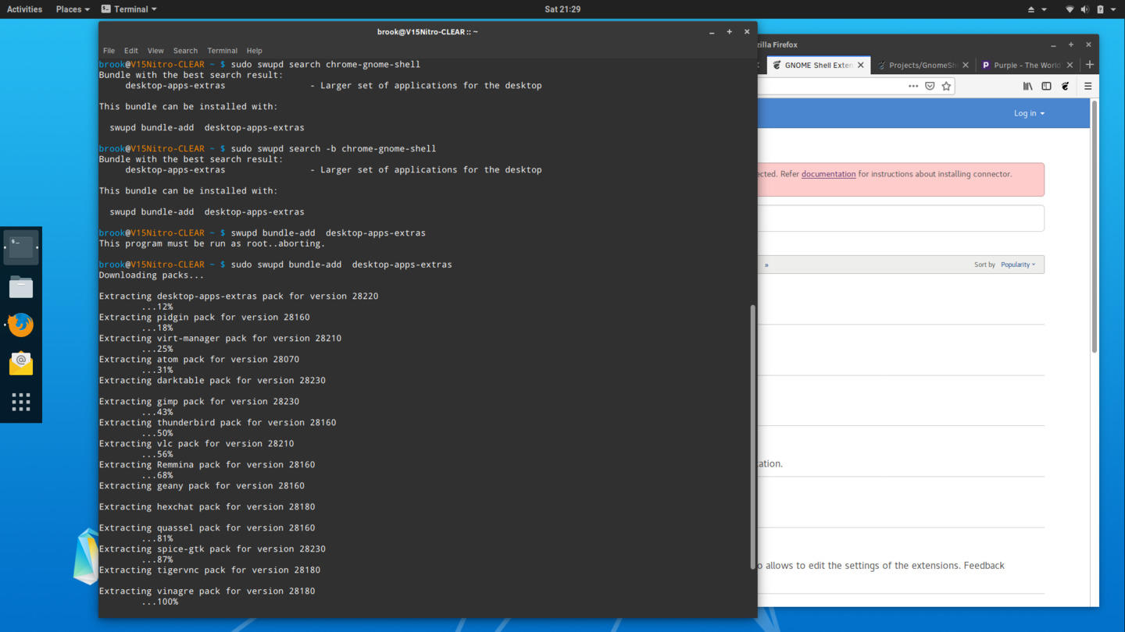
Task: Click the Wi-Fi icon in the top bar
Action: 1070,9
